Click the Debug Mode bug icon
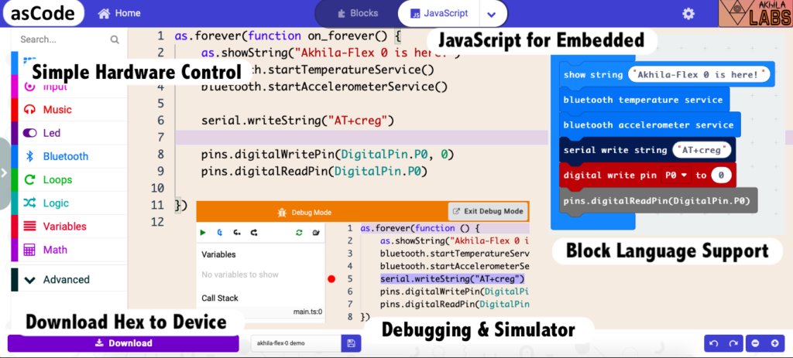This screenshot has height=358, width=793. pyautogui.click(x=282, y=213)
